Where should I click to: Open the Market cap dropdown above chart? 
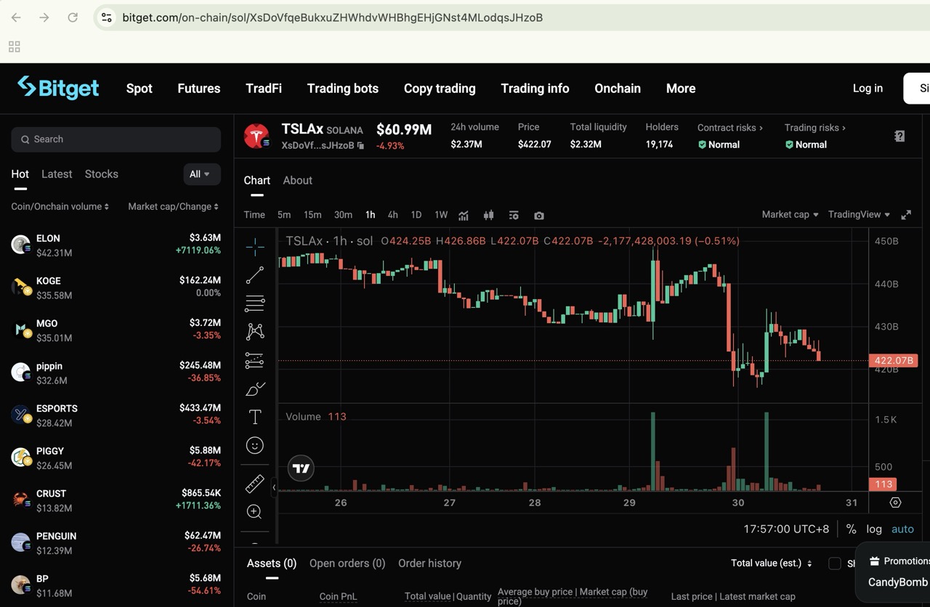click(789, 214)
